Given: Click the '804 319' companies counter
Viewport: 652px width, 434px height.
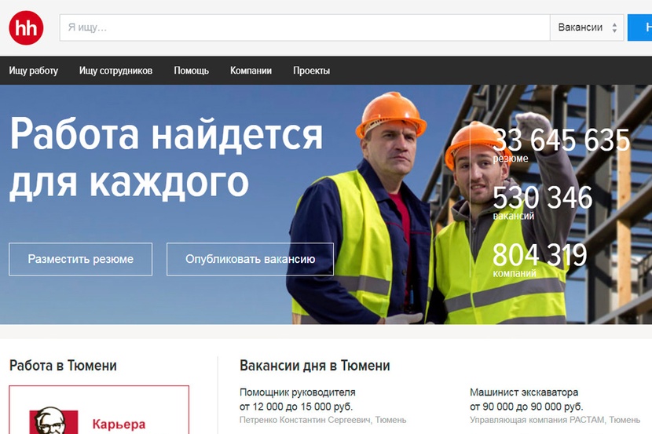Looking at the screenshot, I should pos(540,254).
